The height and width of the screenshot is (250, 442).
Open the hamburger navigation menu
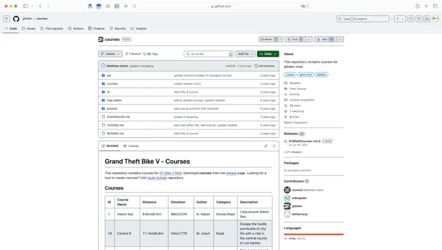7,19
